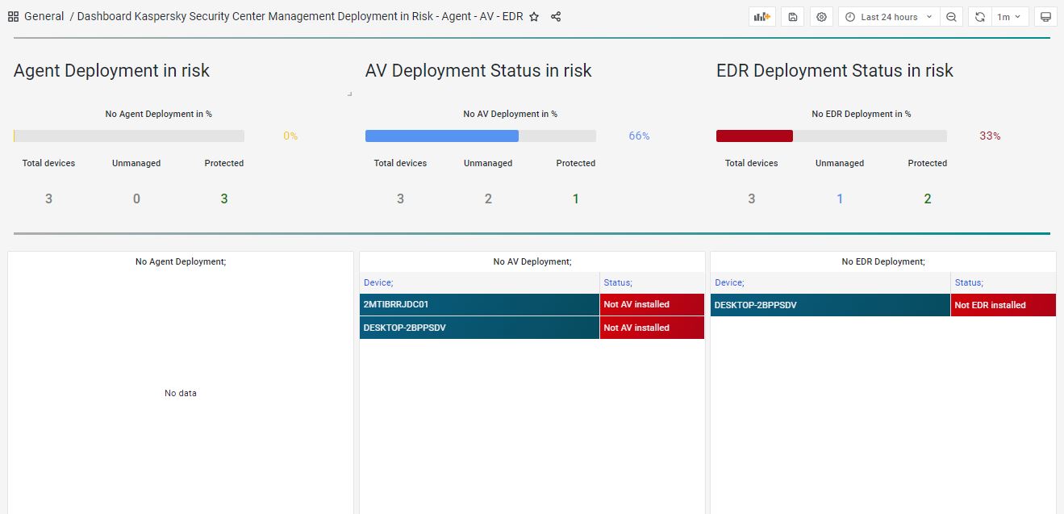Click EDR panel Unmanaged value 1
Viewport: 1064px width, 514px height.
(840, 198)
